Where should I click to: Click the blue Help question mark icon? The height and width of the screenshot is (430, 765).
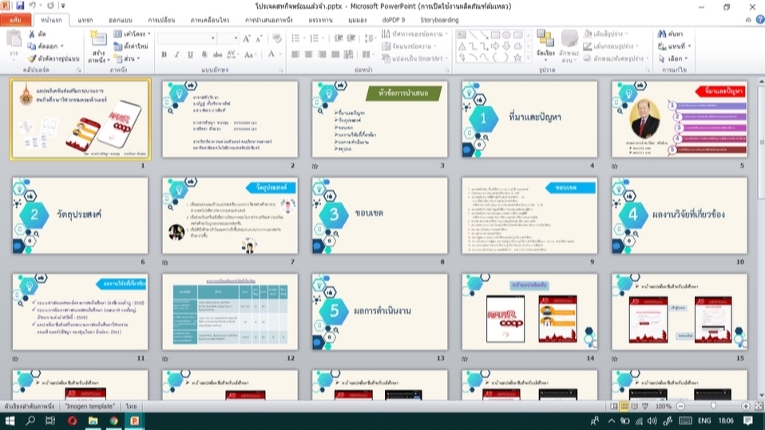pos(759,19)
